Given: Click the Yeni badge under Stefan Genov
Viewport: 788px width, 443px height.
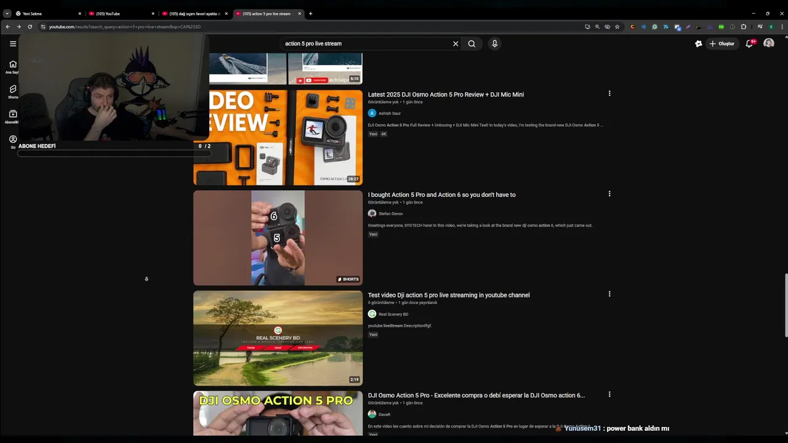Looking at the screenshot, I should 373,234.
